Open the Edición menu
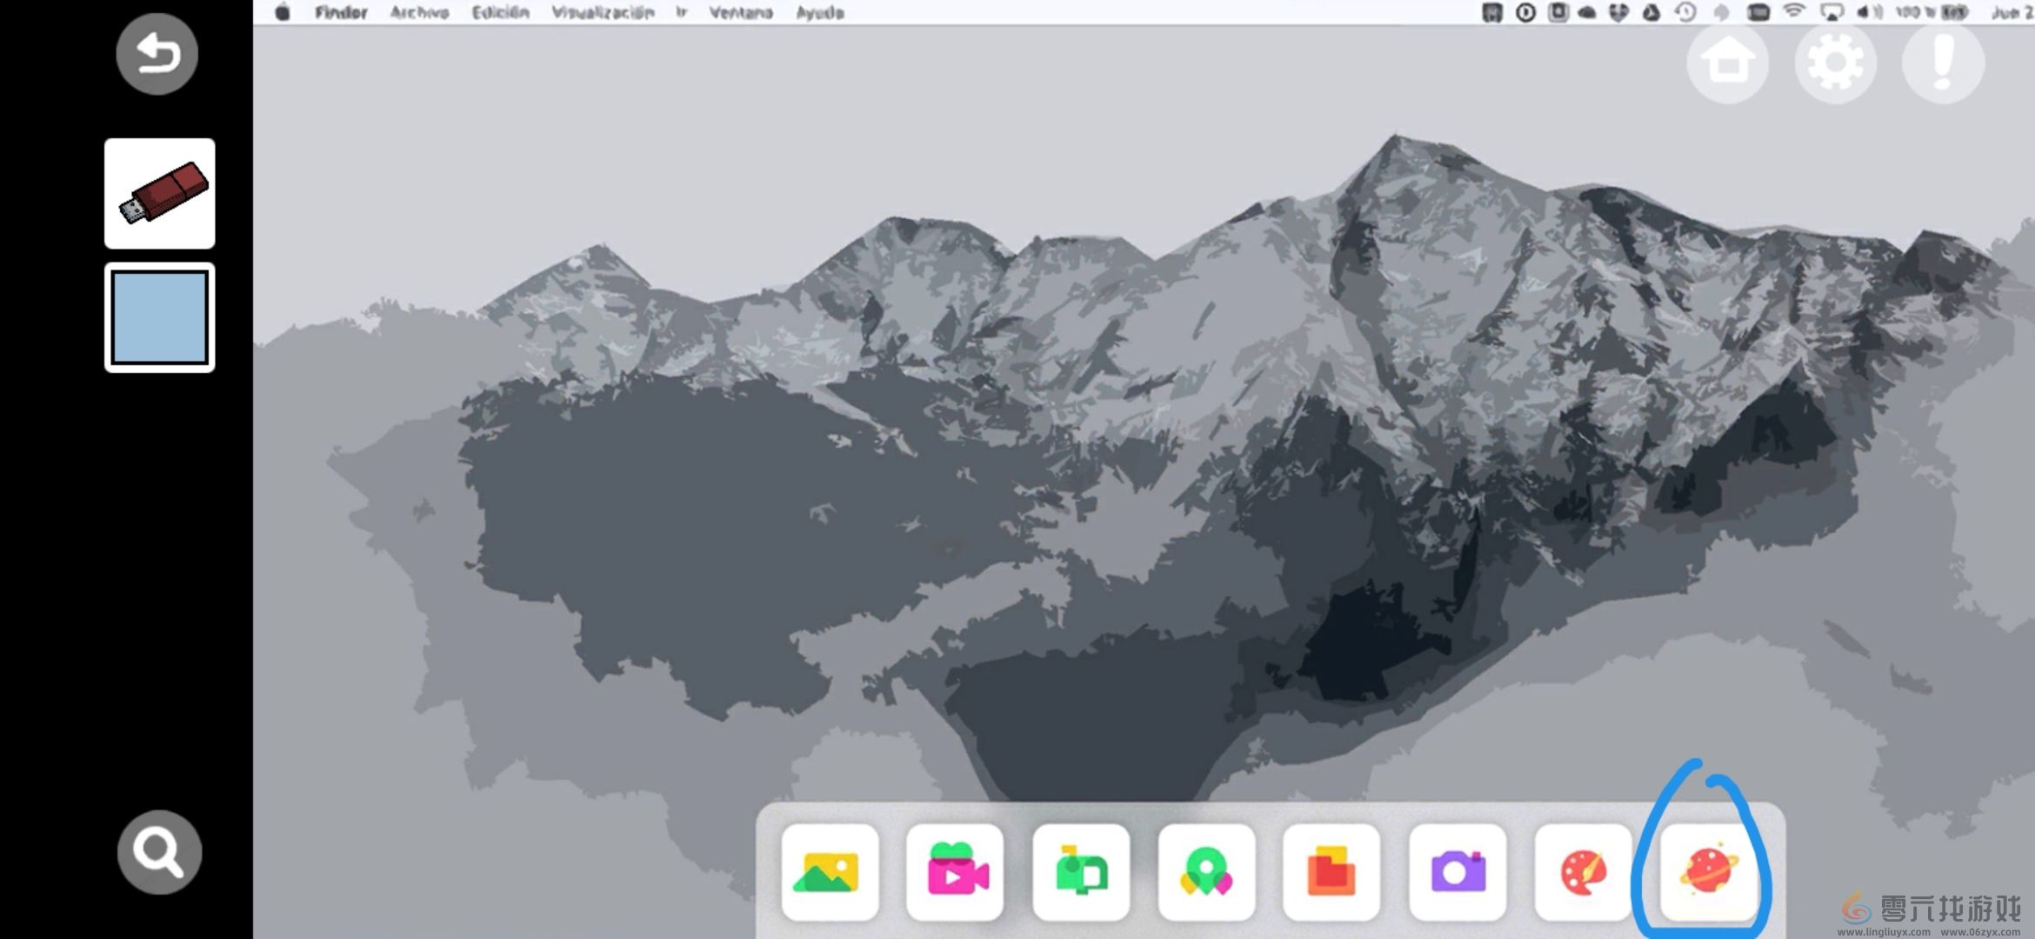This screenshot has width=2035, height=939. 500,12
